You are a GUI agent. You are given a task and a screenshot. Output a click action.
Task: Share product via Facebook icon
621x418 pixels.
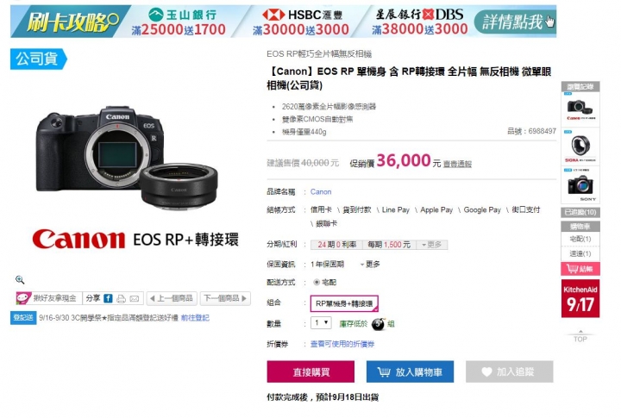[108, 298]
